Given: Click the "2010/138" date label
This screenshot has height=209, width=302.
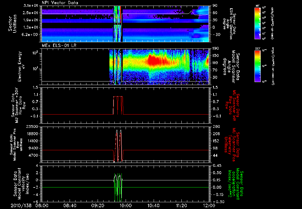Looking at the screenshot, I should (x=21, y=205).
